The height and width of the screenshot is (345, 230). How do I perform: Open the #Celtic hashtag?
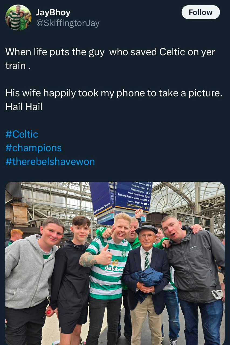(x=22, y=134)
